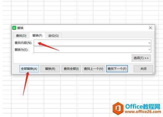Click the dialog resize grip corner
The width and height of the screenshot is (163, 117).
(153, 73)
